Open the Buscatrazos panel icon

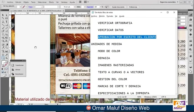click(13, 75)
